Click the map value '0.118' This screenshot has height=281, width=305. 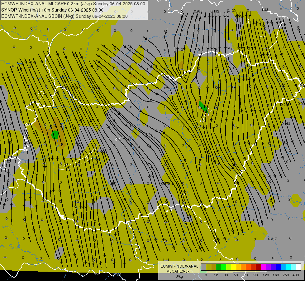tap(286, 124)
